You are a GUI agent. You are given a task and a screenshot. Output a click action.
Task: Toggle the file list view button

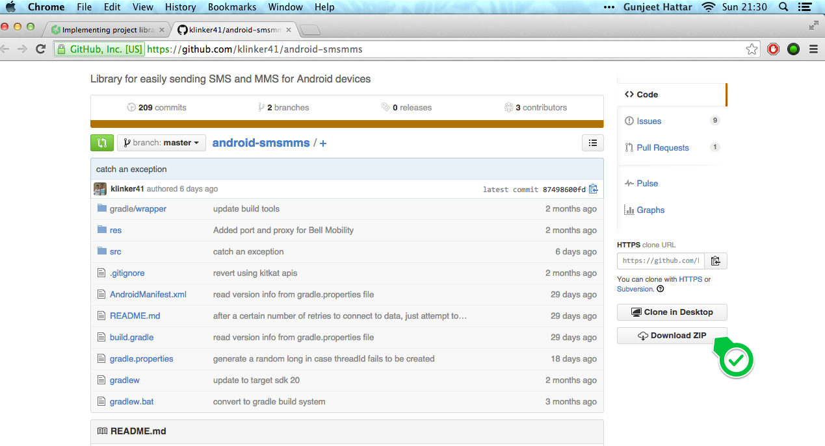click(x=592, y=143)
